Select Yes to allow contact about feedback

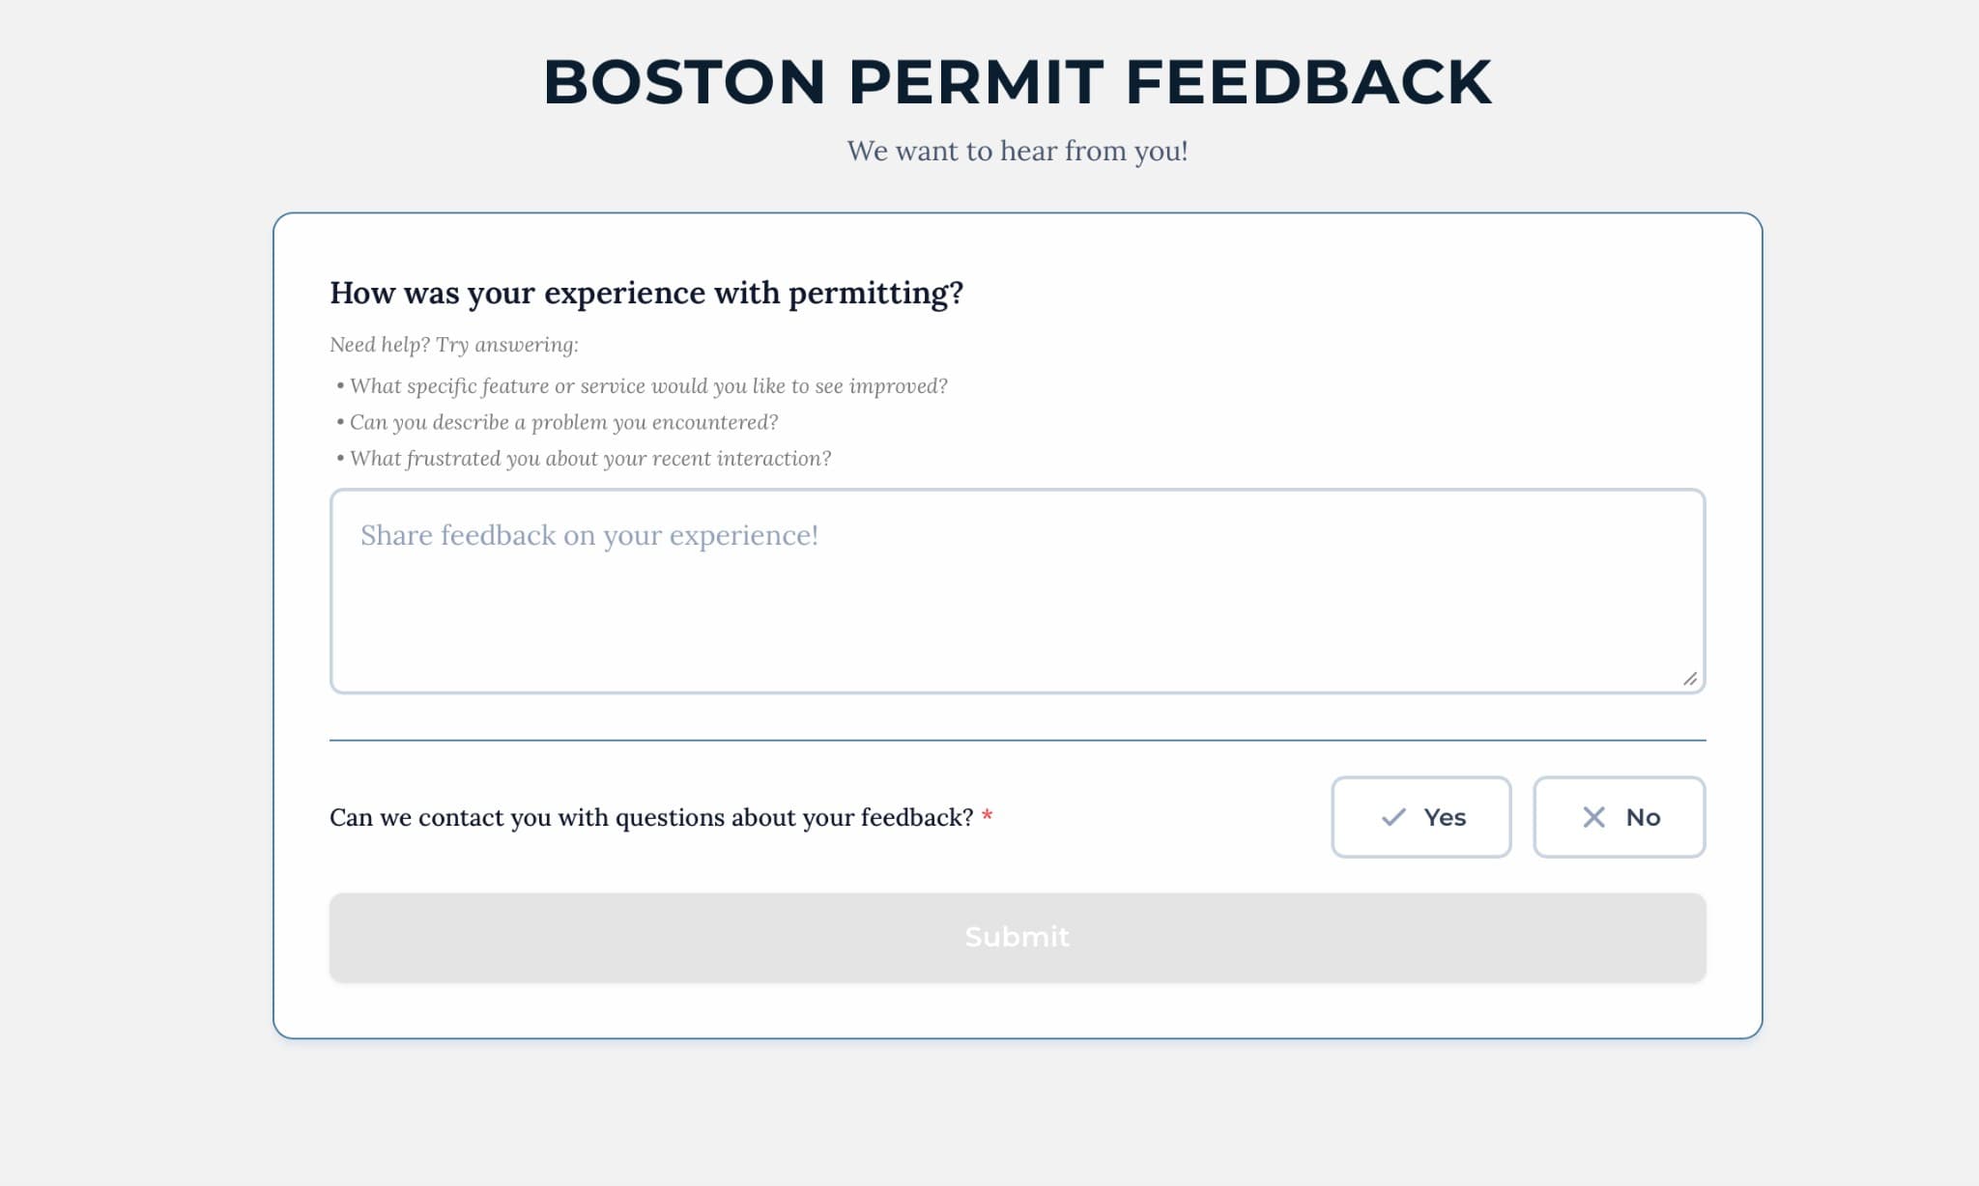click(x=1420, y=817)
